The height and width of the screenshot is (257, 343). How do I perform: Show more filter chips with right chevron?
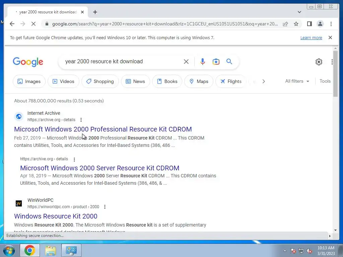[x=264, y=81]
